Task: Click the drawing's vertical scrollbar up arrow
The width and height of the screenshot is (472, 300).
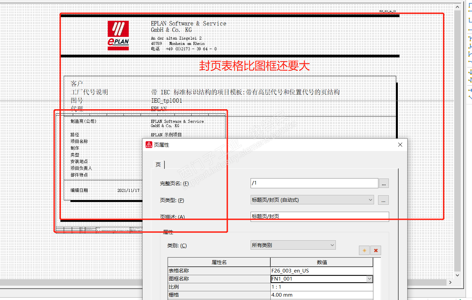Action: pyautogui.click(x=458, y=7)
